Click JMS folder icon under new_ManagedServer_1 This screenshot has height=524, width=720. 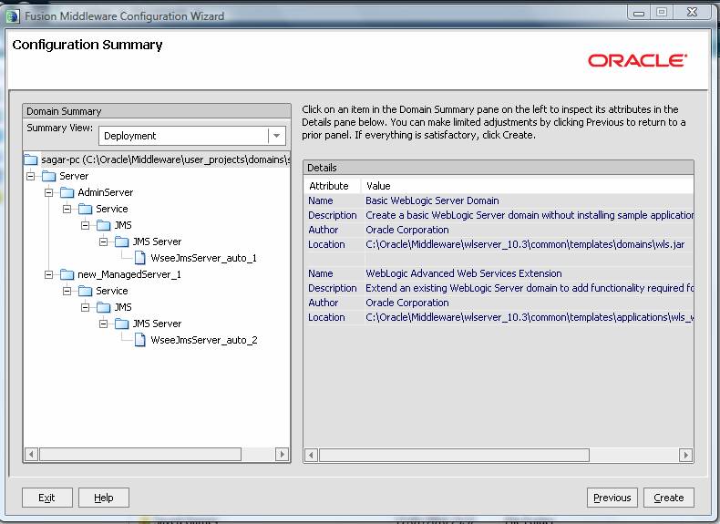tap(103, 307)
